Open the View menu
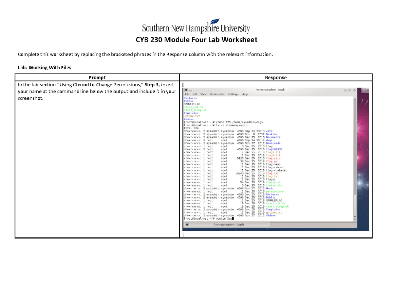This screenshot has height=303, width=393. tap(203, 94)
